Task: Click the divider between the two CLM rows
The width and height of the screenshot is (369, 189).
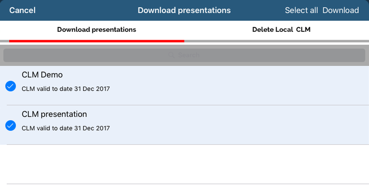Action: click(x=184, y=105)
